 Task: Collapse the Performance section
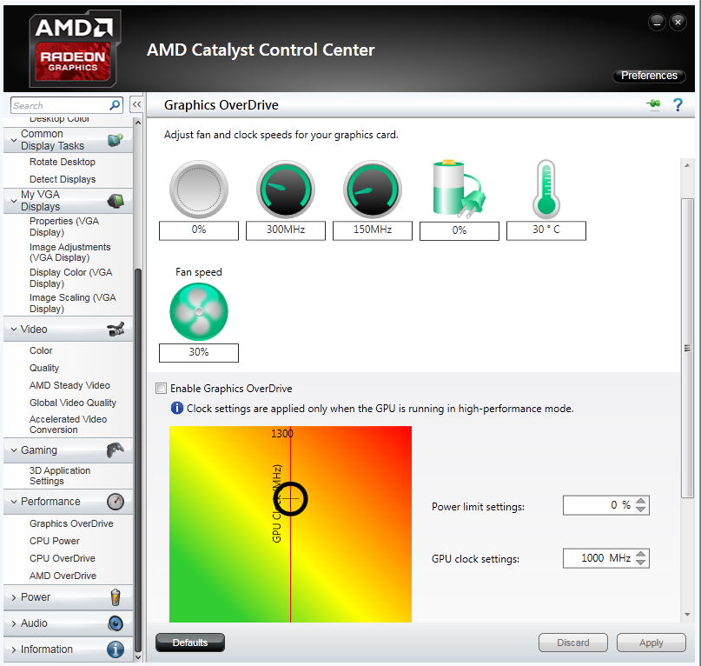[14, 502]
